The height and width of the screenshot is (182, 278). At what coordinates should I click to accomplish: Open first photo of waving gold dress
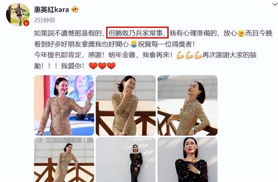pyautogui.click(x=64, y=105)
